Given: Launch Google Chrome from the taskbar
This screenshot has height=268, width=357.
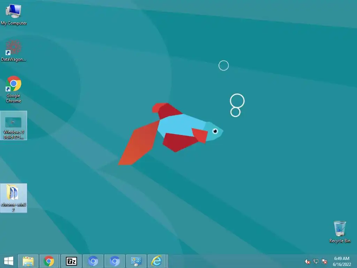Looking at the screenshot, I should tap(49, 261).
